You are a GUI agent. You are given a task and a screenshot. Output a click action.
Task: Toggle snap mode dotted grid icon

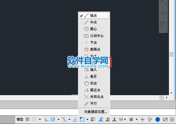(x=34, y=119)
